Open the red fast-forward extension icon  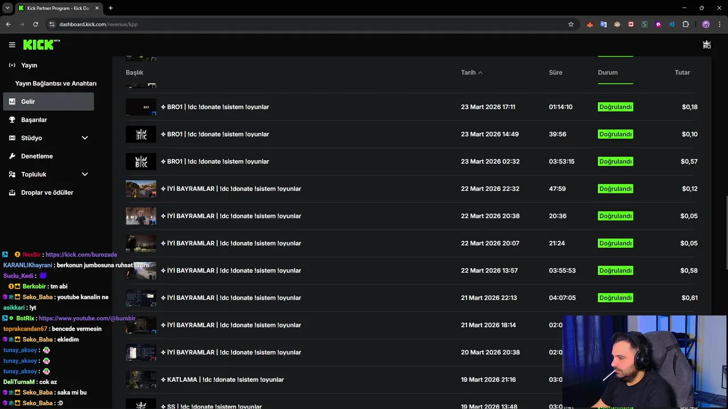(631, 24)
